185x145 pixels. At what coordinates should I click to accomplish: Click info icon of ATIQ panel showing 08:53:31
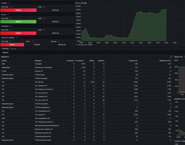(44, 18)
